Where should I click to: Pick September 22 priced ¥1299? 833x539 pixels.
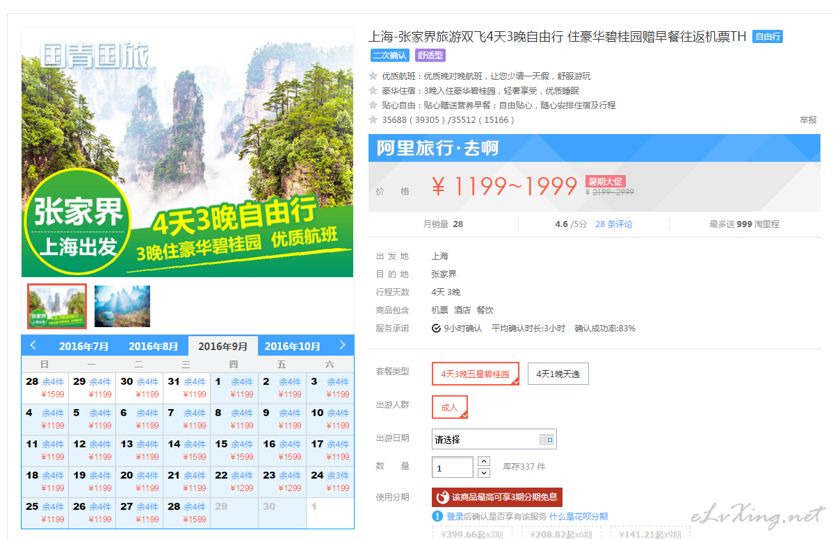[234, 481]
